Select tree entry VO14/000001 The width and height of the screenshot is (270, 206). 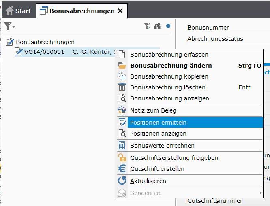click(x=44, y=52)
